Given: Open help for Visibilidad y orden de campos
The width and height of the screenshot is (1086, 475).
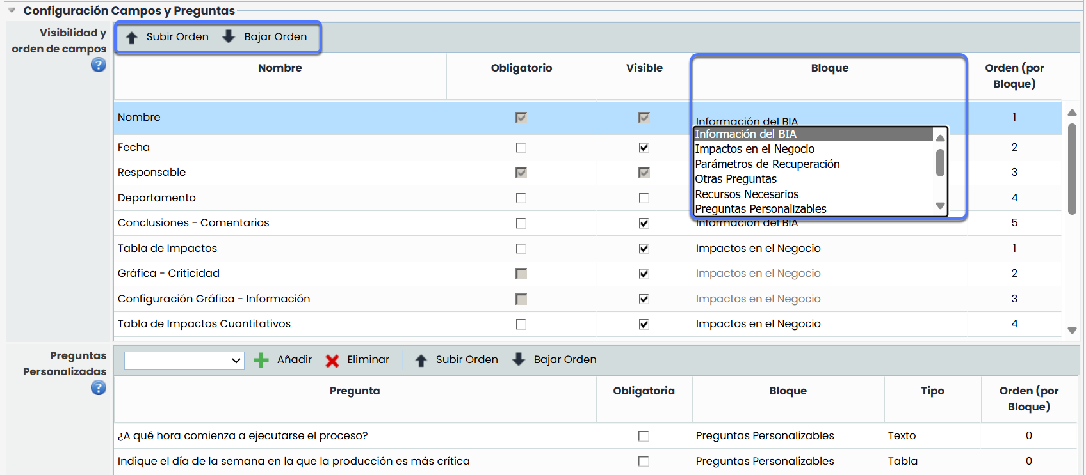Looking at the screenshot, I should point(98,65).
